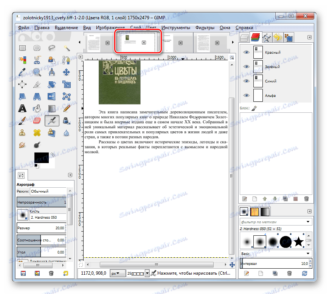
Task: Select the Flip tool
Action: click(x=51, y=96)
